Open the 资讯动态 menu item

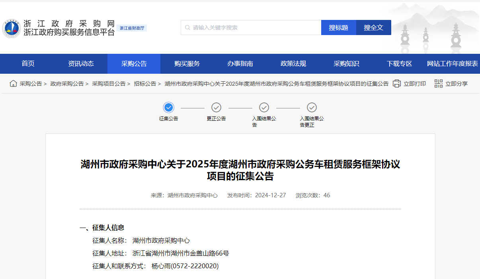click(80, 63)
